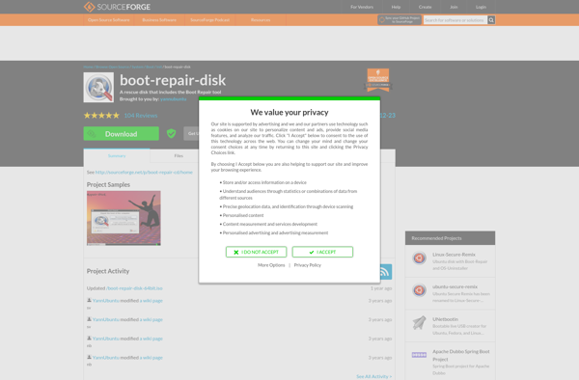
Task: Click I DO NOT ACCEPT button
Action: coord(257,252)
